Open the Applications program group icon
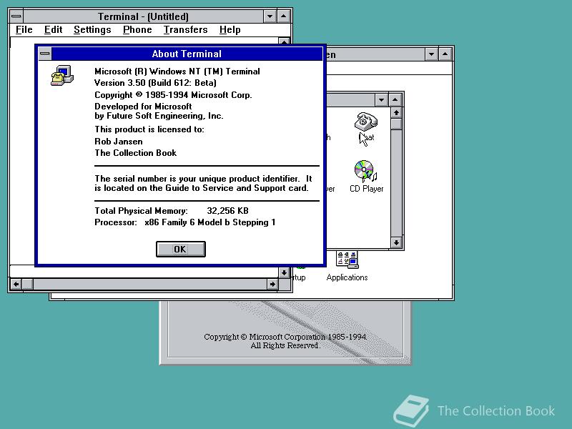This screenshot has height=429, width=572. coord(347,260)
